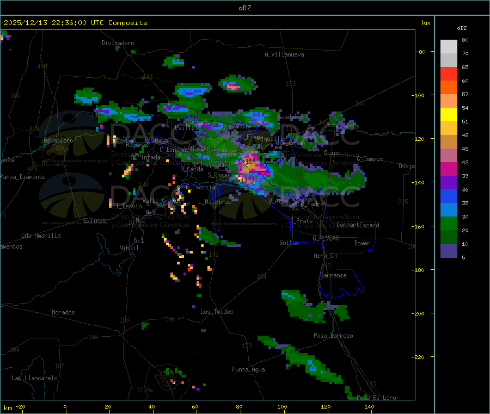Viewport: 490px width, 414px height.
Task: Click the Carmensa location label
Action: 333,275
